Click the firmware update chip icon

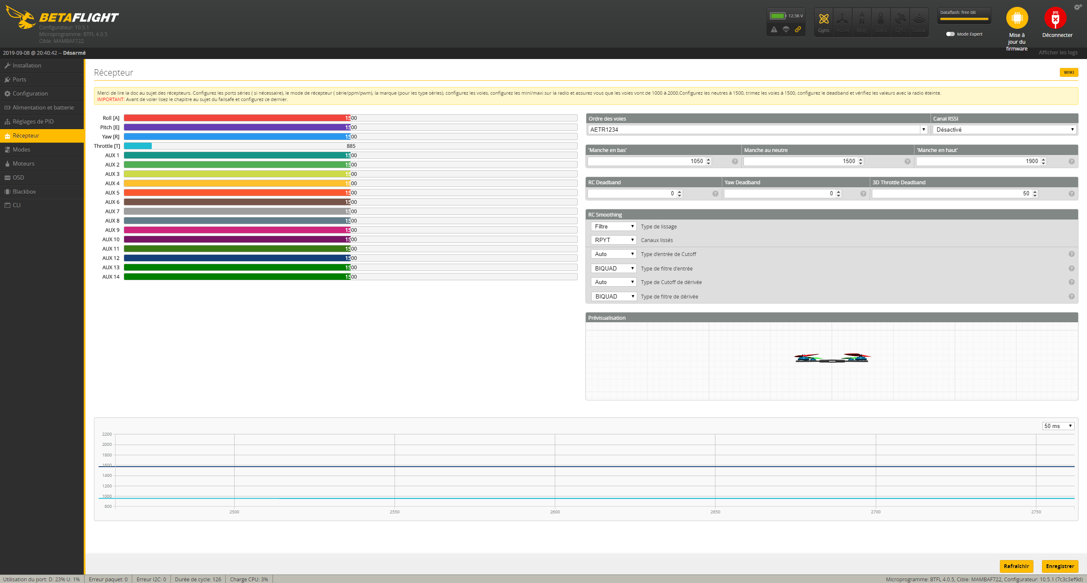(1016, 18)
